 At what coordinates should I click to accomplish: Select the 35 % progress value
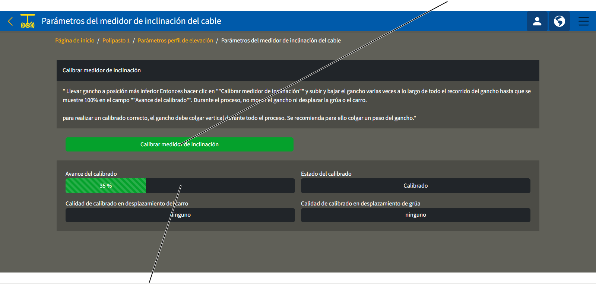pyautogui.click(x=106, y=186)
